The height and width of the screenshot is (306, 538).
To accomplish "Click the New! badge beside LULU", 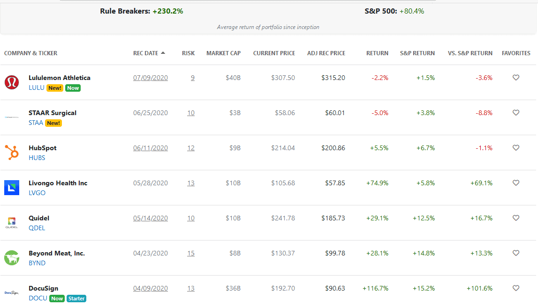I will click(55, 88).
